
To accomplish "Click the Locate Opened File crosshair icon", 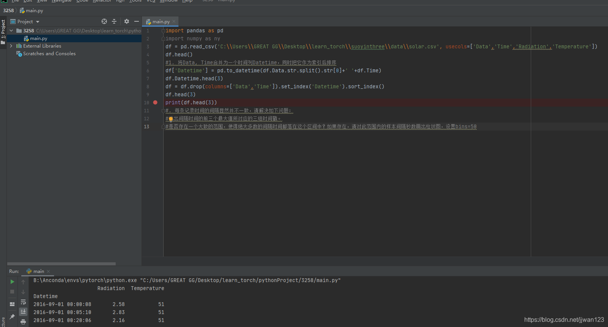I will [x=104, y=21].
